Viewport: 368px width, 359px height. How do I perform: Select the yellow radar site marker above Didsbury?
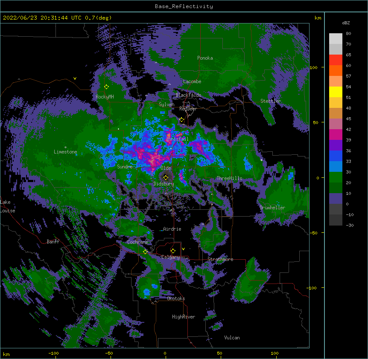[x=166, y=177]
